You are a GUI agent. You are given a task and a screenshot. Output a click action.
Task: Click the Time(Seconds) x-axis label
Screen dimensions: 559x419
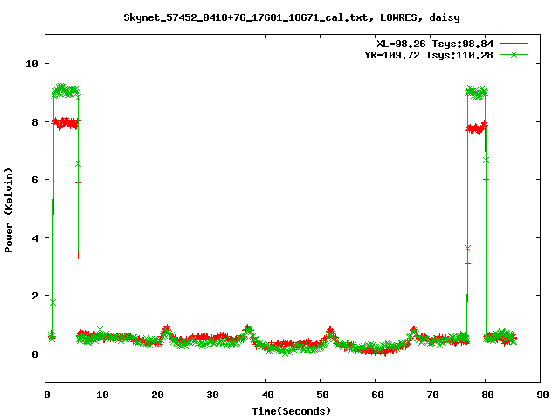(292, 411)
